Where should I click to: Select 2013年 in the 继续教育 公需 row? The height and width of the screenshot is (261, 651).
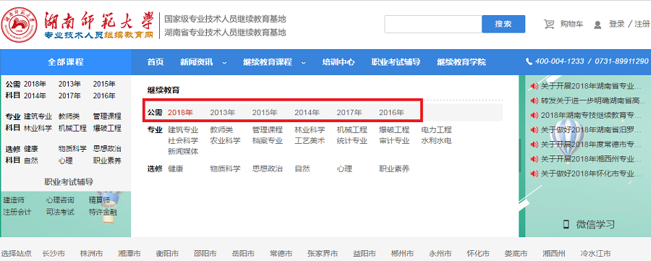click(x=223, y=112)
